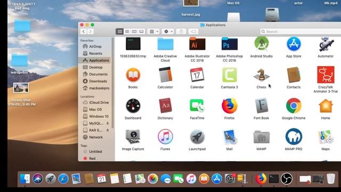Open the Font Book app
This screenshot has width=341, height=192.
[262, 106]
